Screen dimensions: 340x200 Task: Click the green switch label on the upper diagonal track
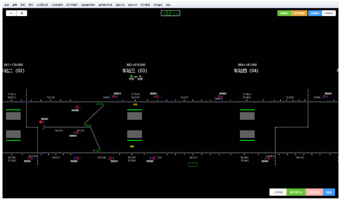coord(100,104)
